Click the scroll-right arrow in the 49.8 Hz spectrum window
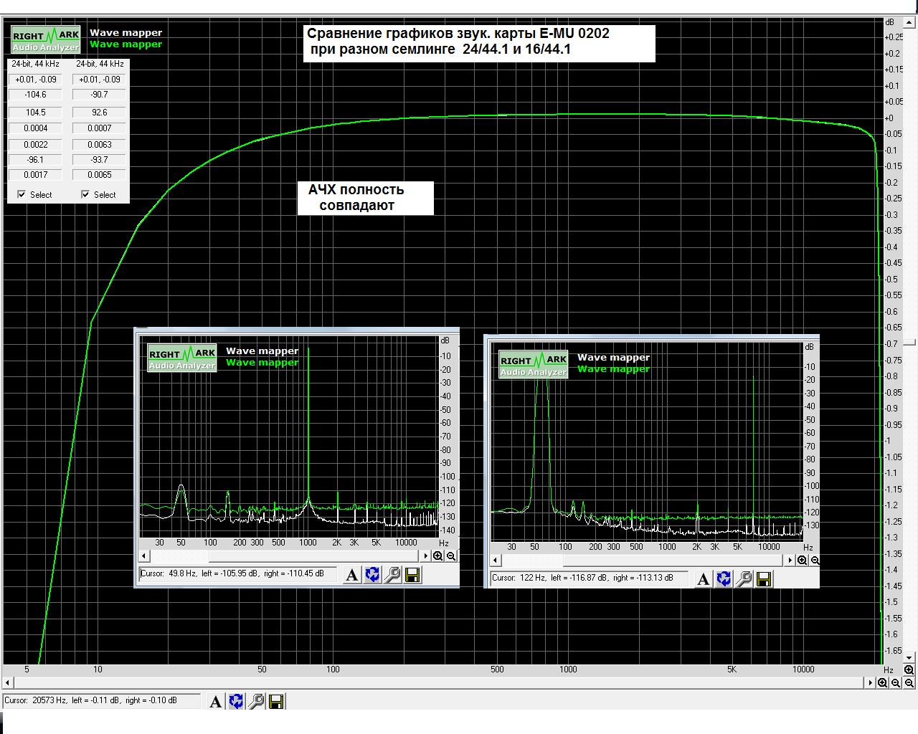The image size is (918, 734). click(x=425, y=556)
